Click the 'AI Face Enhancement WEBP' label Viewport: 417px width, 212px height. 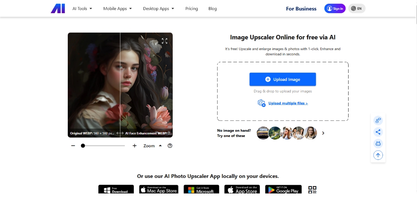(x=149, y=133)
